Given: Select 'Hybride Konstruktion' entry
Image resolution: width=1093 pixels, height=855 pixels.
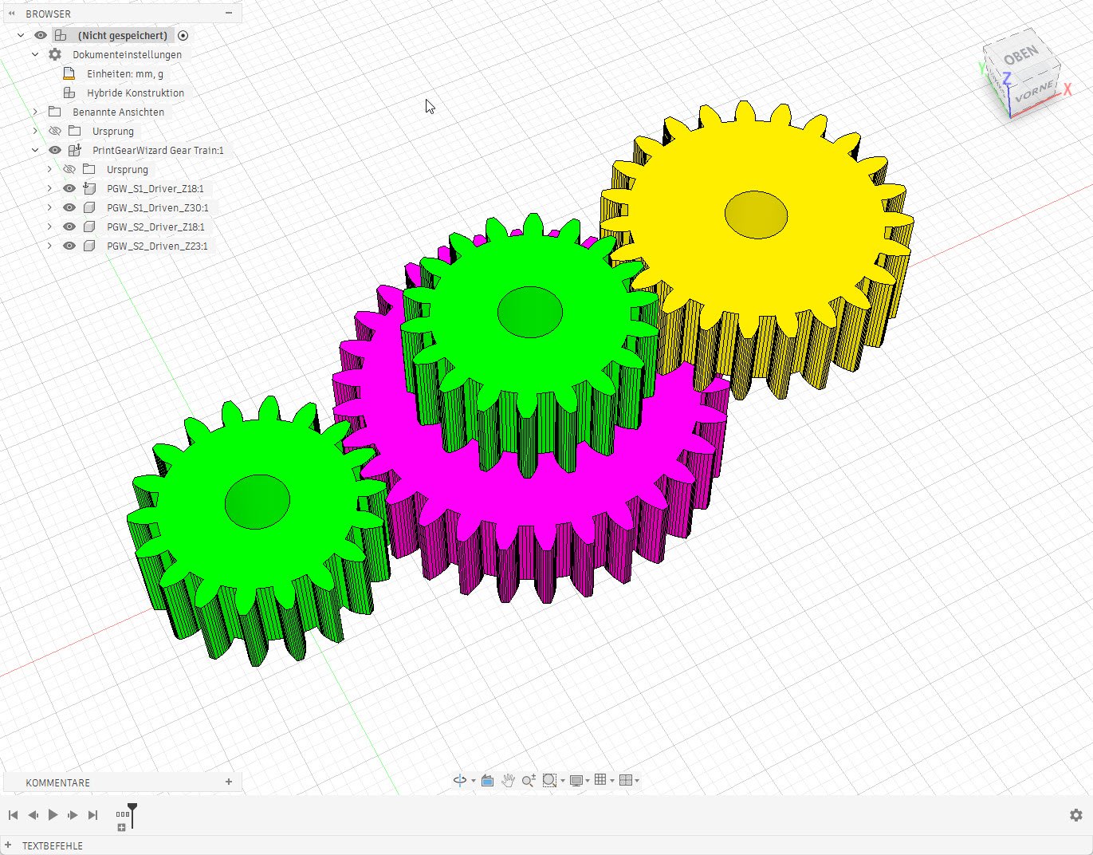Looking at the screenshot, I should coord(136,93).
